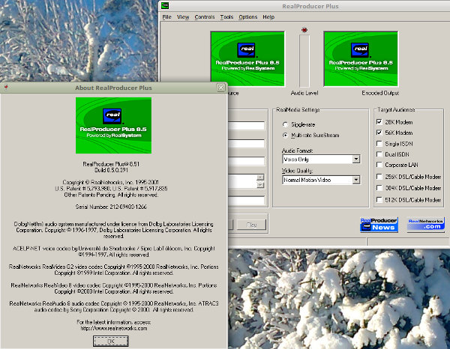Uncheck the 28K Modem target audience
The image size is (450, 349).
pos(379,122)
